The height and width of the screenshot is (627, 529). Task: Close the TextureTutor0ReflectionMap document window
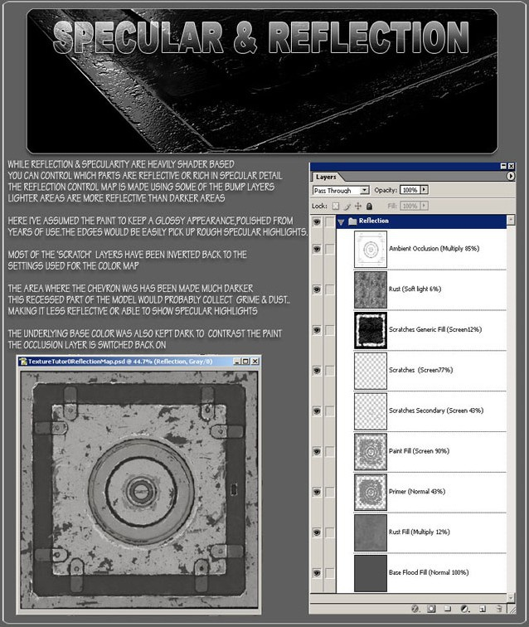[255, 362]
